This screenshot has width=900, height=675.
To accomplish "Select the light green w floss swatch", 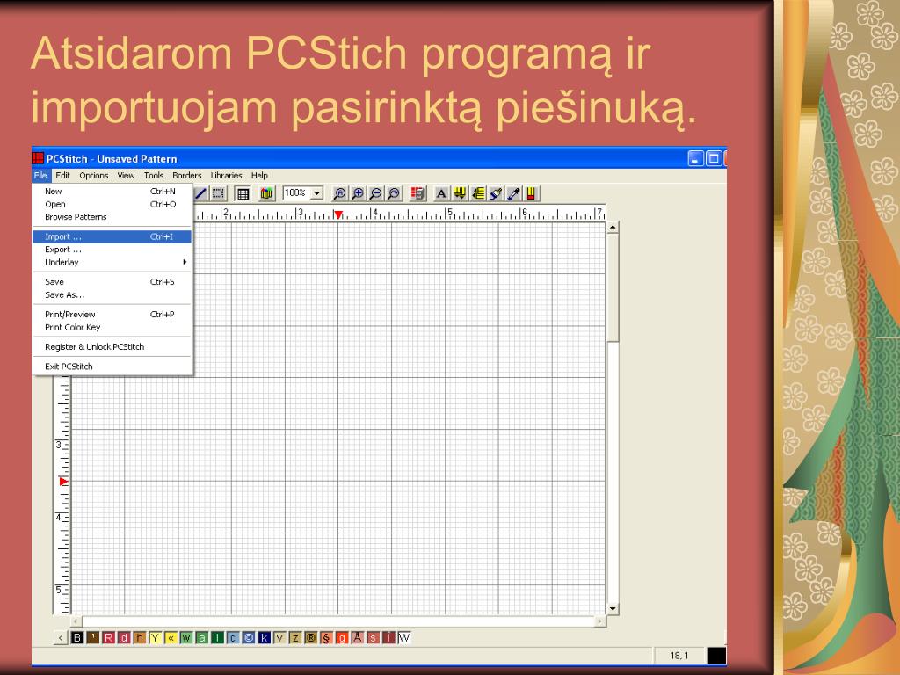I will point(186,638).
